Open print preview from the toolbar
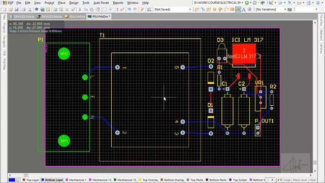This screenshot has width=325, height=183. (x=29, y=9)
